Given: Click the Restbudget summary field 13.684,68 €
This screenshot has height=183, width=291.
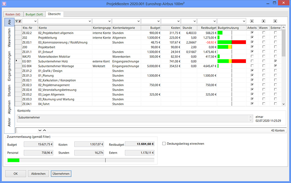Looking at the screenshot, I should tap(140, 144).
